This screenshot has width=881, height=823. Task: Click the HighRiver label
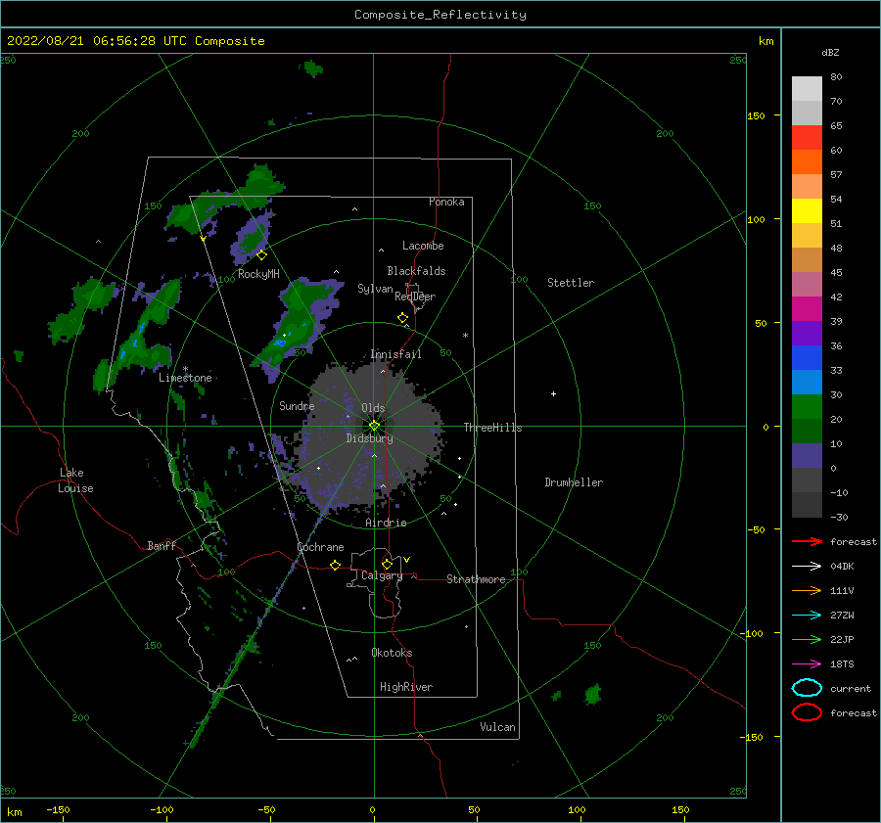click(406, 687)
